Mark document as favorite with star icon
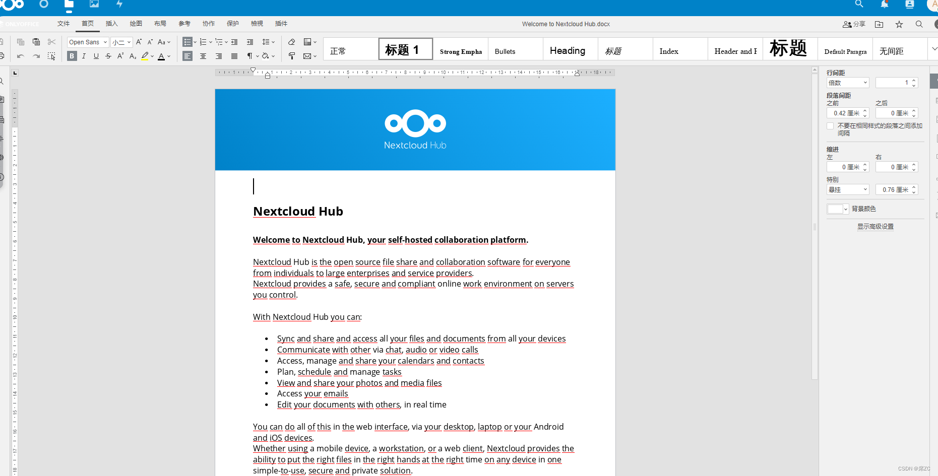This screenshot has height=476, width=938. point(899,24)
